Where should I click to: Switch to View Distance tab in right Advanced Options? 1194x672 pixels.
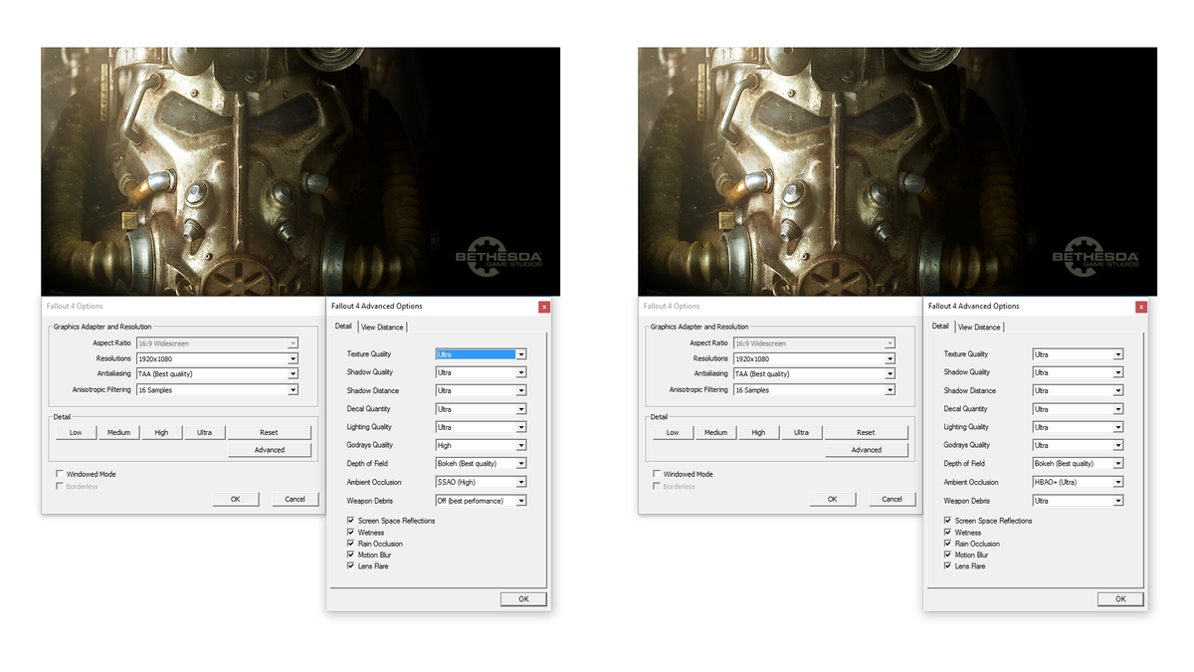pyautogui.click(x=979, y=327)
